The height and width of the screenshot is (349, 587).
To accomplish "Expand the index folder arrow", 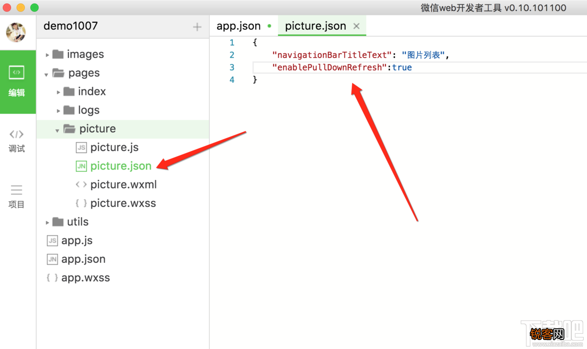I will tap(58, 92).
